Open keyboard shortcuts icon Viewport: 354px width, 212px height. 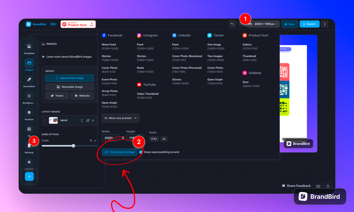(318, 186)
